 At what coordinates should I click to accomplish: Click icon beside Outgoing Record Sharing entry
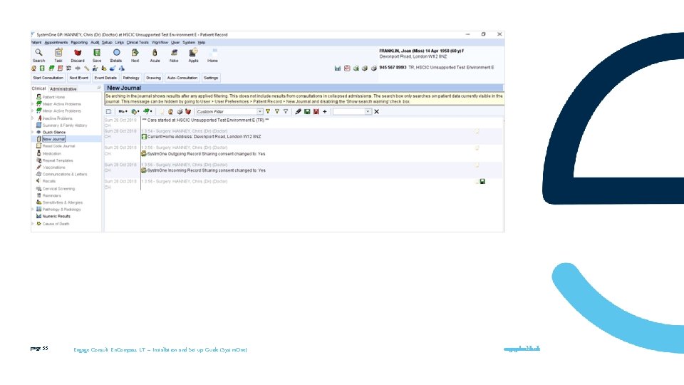pyautogui.click(x=144, y=154)
